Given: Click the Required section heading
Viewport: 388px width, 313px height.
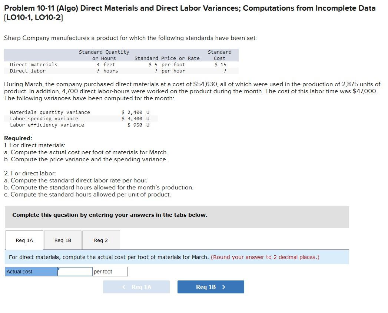Looking at the screenshot, I should tap(16, 138).
